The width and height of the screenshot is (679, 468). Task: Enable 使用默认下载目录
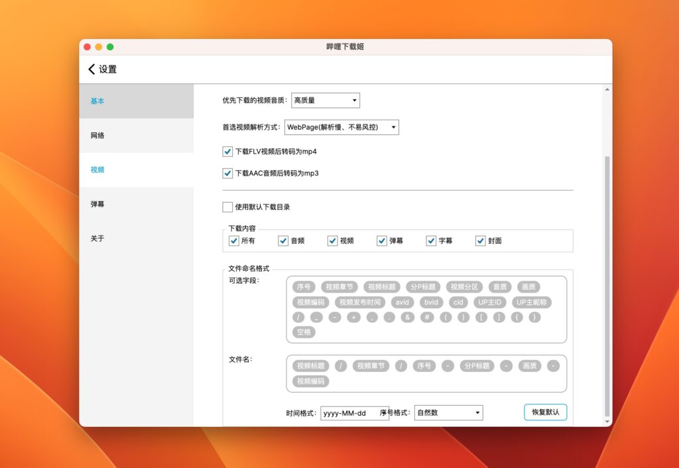pos(227,207)
